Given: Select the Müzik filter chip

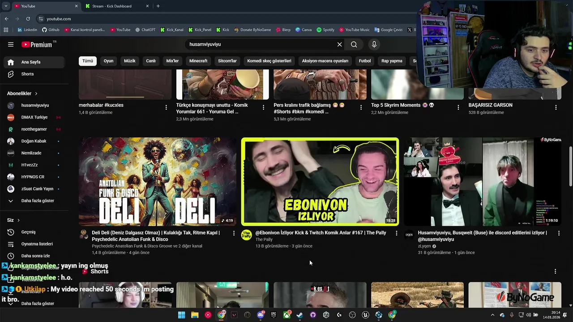Looking at the screenshot, I should tap(130, 61).
